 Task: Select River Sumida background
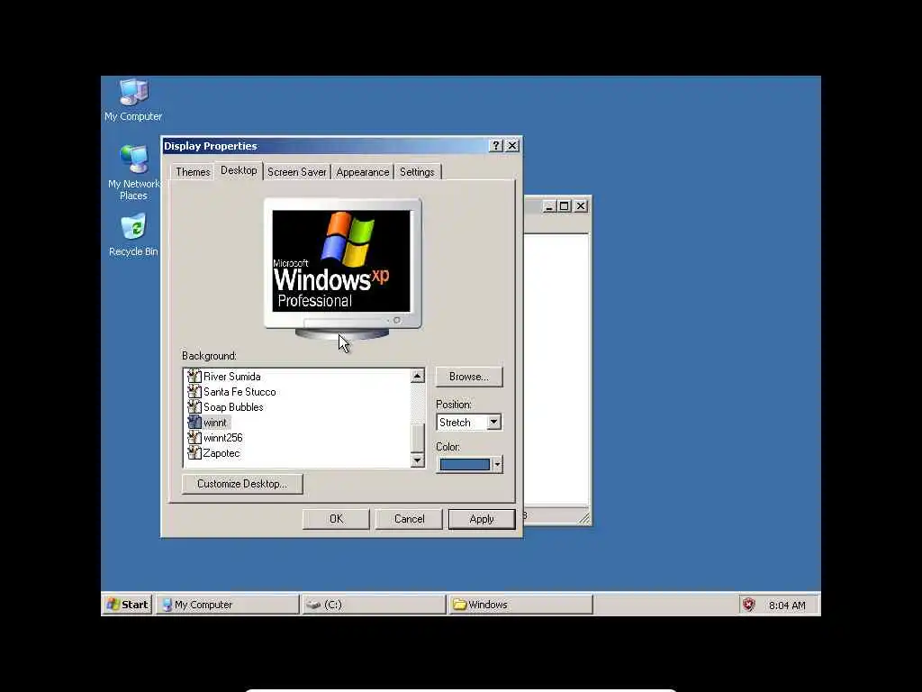tap(231, 377)
